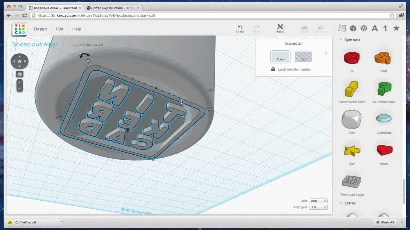Click the Redo toolbar icon
This screenshot has height=230, width=410.
click(x=257, y=29)
